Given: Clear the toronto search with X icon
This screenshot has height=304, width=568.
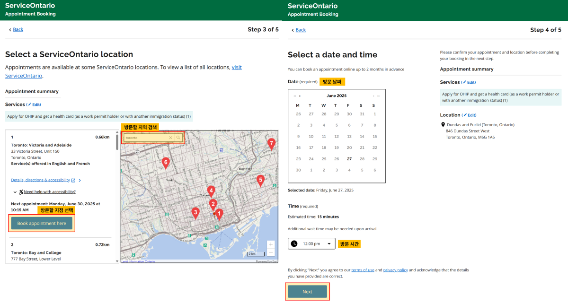Looking at the screenshot, I should coord(170,138).
